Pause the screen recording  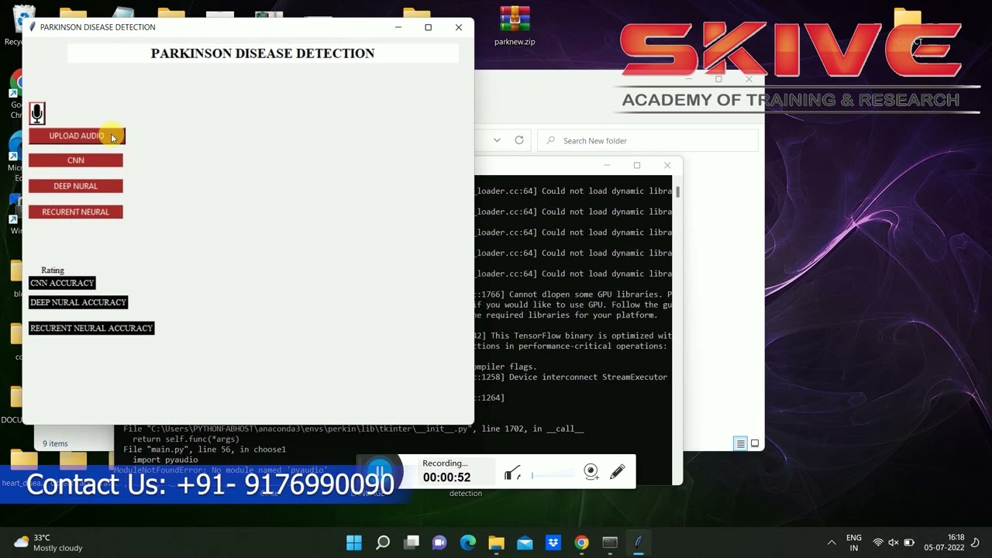pos(380,471)
